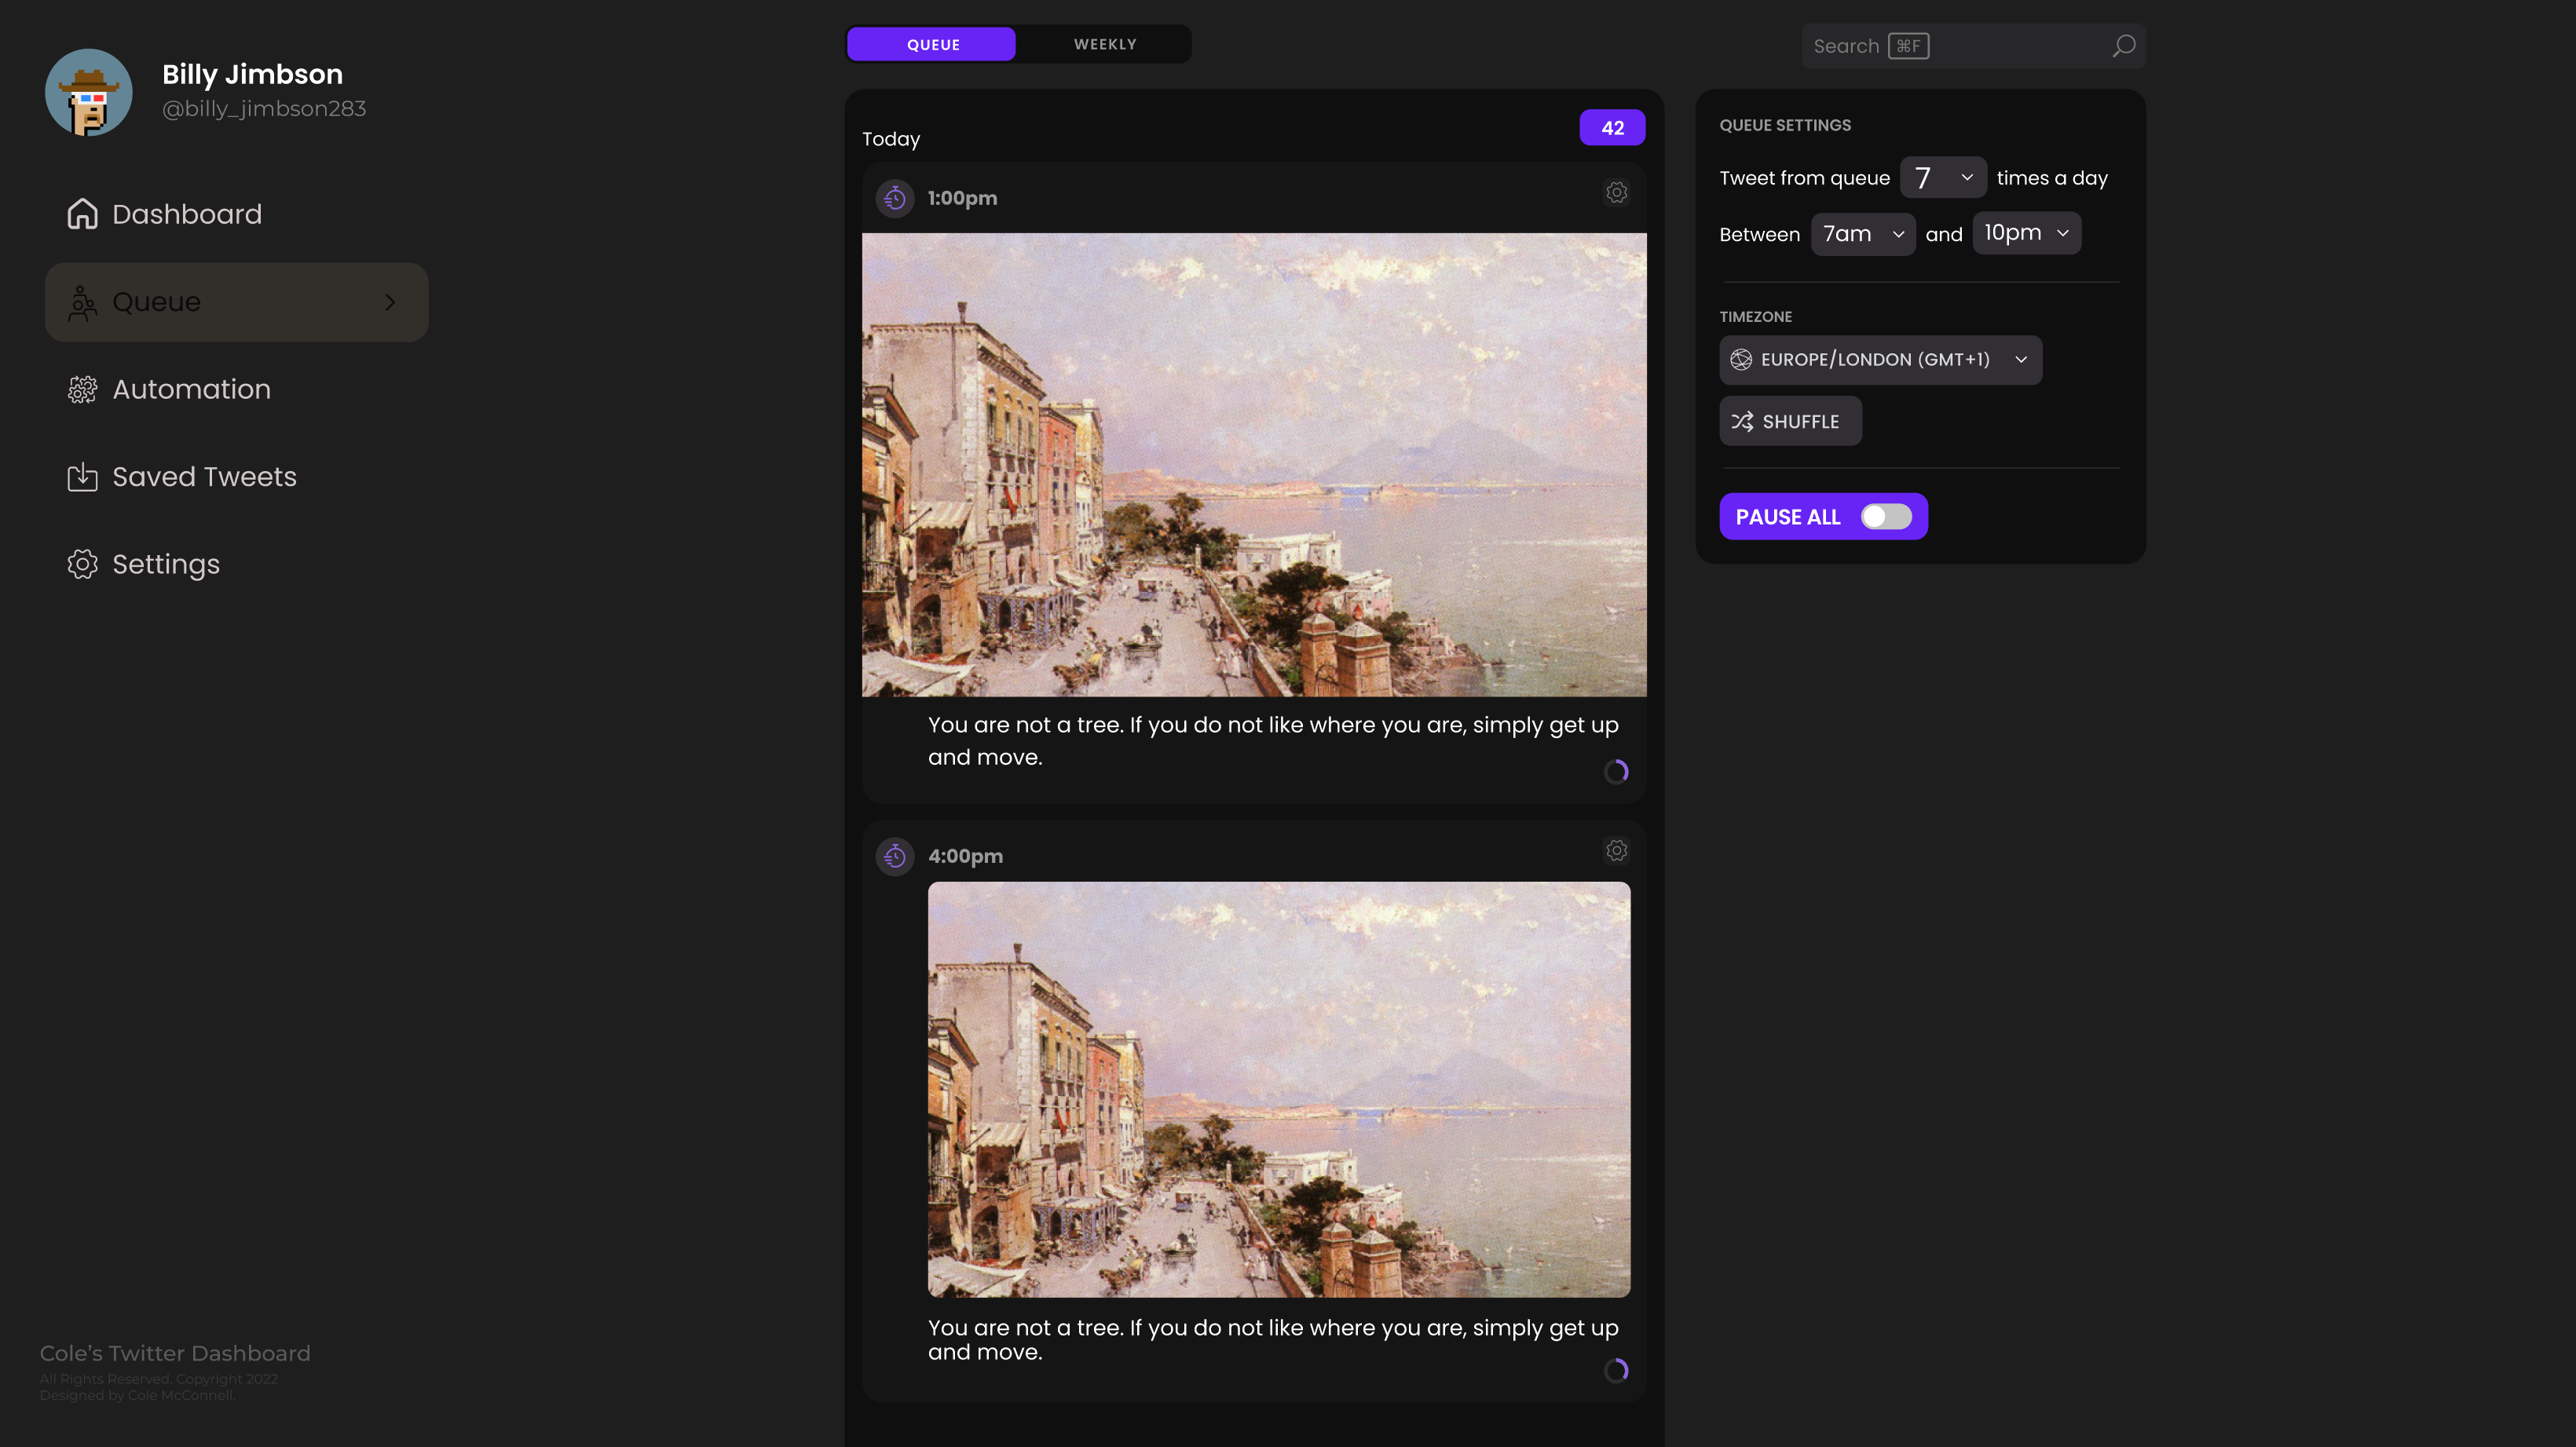Toggle the Pause All switch
The height and width of the screenshot is (1447, 2576).
click(x=1886, y=516)
